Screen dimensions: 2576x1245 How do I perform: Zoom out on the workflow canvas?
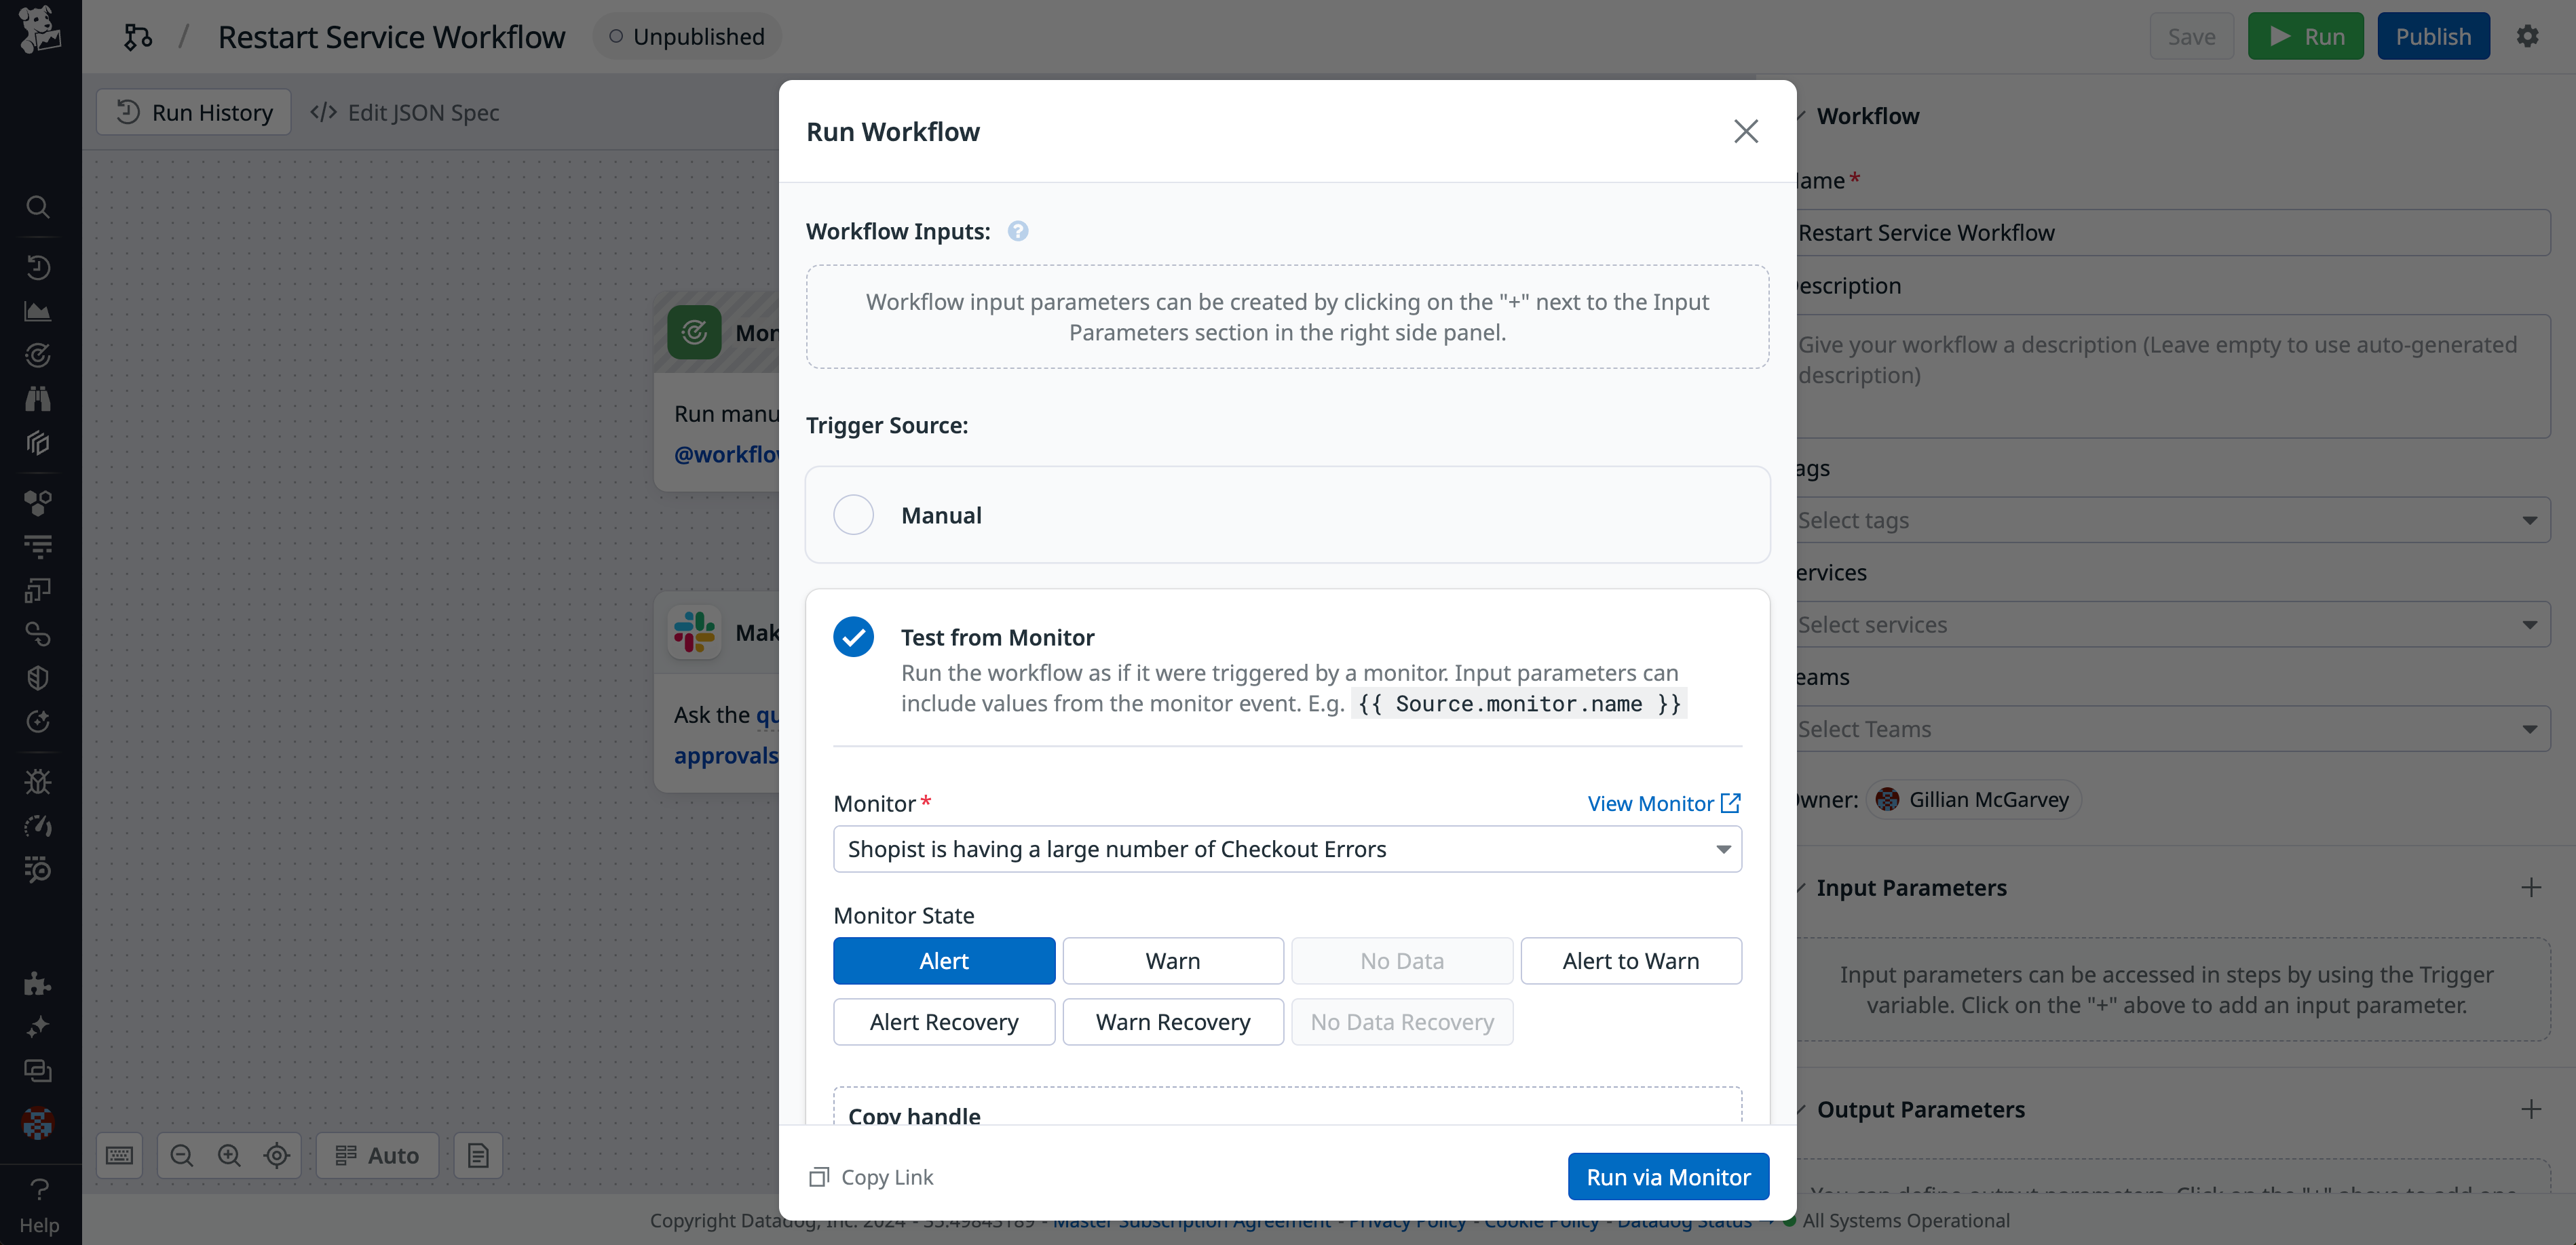(181, 1155)
